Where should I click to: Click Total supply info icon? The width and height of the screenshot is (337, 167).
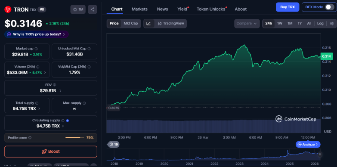coord(37,103)
